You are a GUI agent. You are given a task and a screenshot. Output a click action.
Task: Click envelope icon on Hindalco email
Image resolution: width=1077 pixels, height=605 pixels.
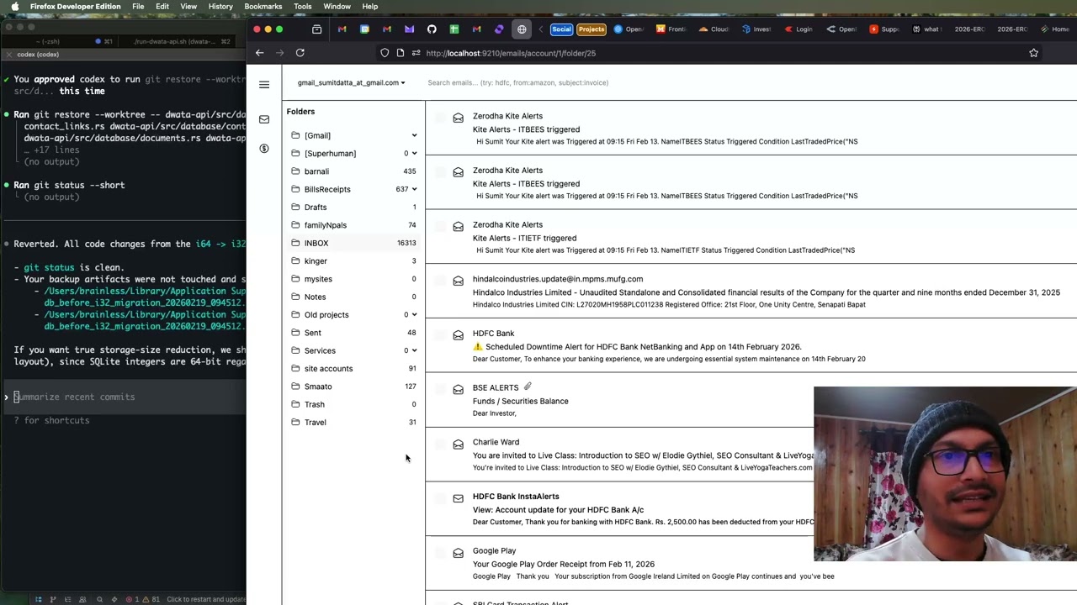coord(458,281)
